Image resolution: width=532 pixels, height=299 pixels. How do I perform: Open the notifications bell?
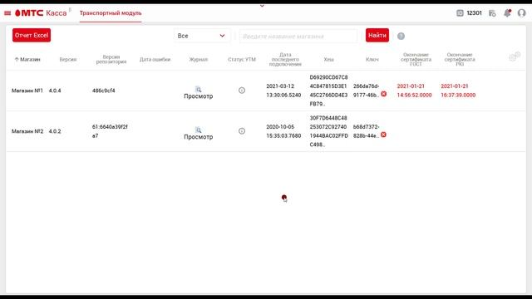click(507, 13)
